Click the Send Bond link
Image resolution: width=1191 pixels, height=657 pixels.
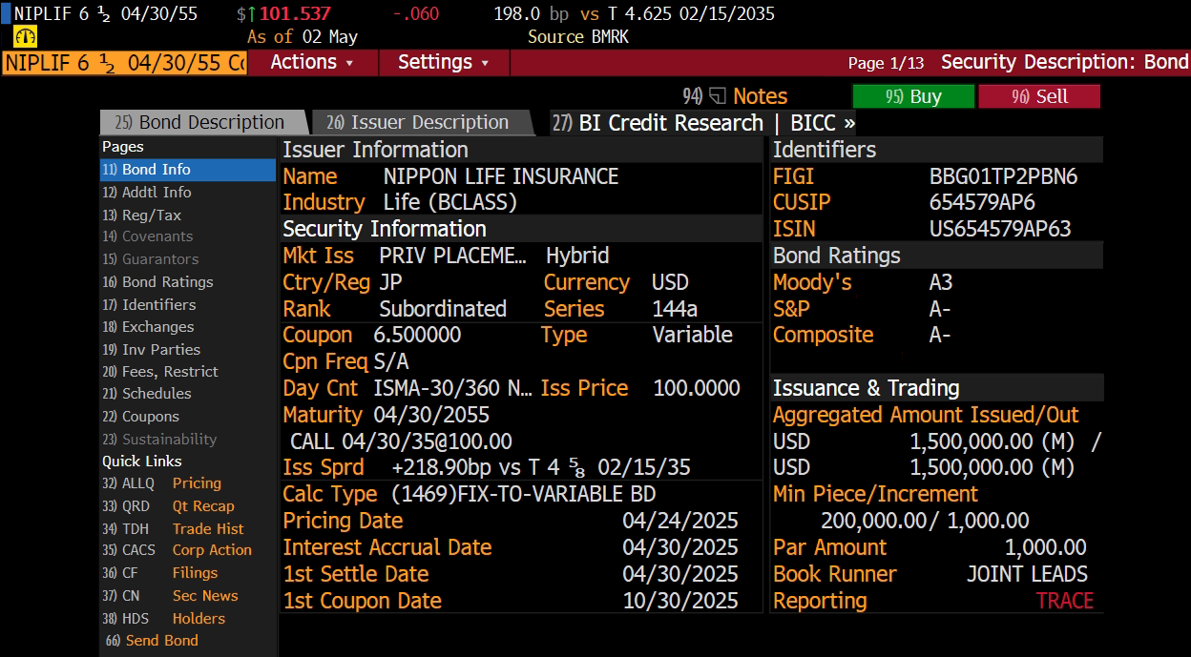coord(162,641)
